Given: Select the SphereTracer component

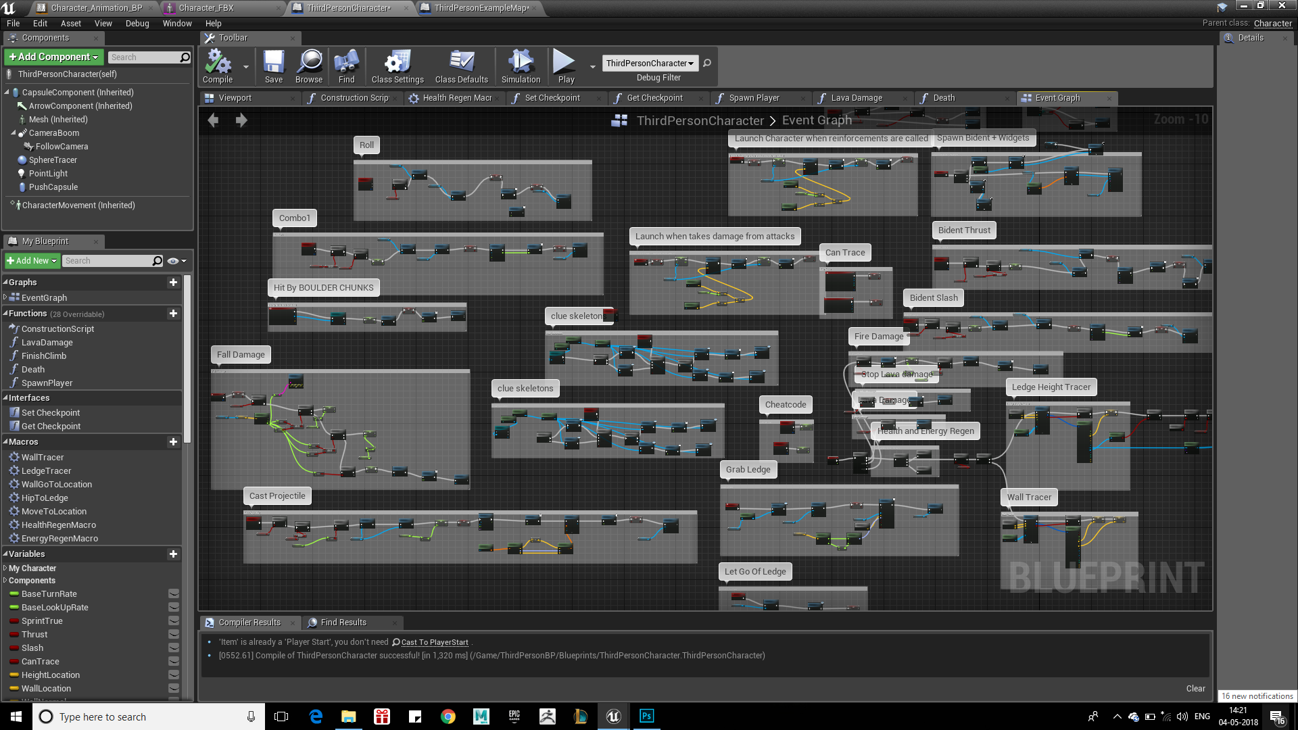Looking at the screenshot, I should (53, 160).
